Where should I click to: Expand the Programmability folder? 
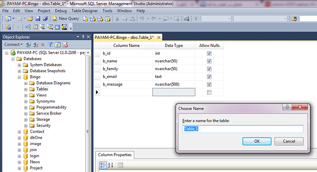[26, 108]
